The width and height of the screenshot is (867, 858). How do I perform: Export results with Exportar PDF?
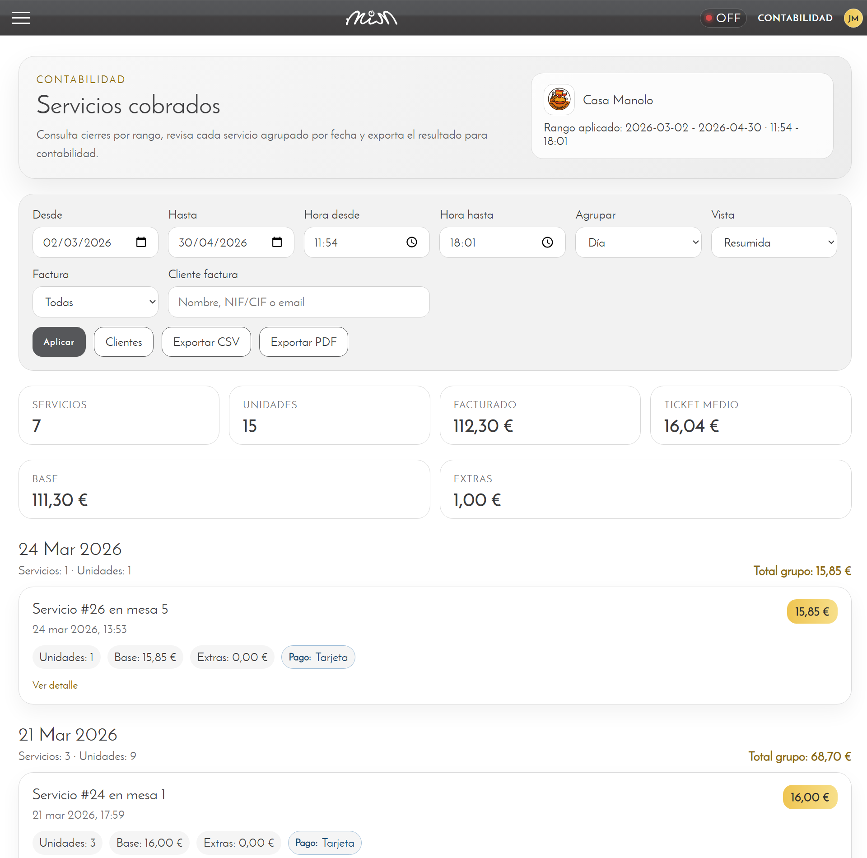303,342
